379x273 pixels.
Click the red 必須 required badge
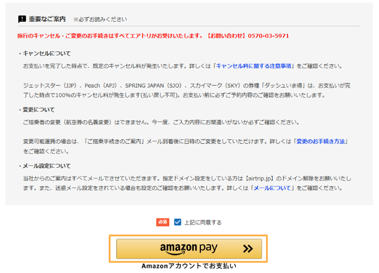[x=163, y=222]
